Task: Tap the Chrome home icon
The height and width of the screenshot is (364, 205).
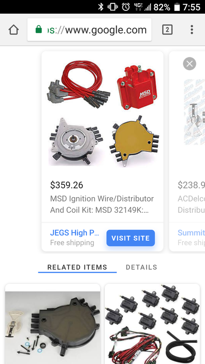Action: pyautogui.click(x=13, y=30)
